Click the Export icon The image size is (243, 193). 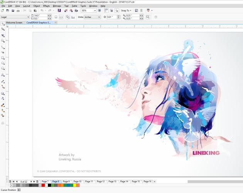(71, 10)
